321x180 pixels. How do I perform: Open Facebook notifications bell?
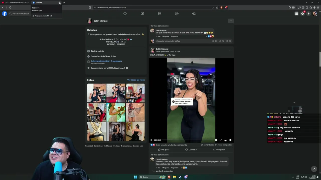[x=308, y=14]
